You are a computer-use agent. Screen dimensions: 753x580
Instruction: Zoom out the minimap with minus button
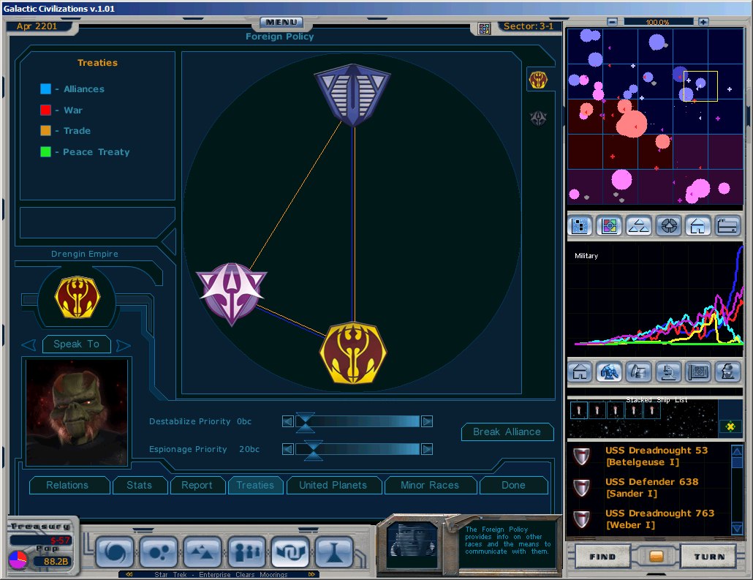[613, 22]
